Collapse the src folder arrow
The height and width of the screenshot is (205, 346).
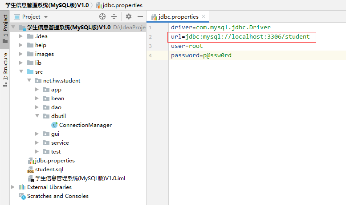pyautogui.click(x=21, y=71)
